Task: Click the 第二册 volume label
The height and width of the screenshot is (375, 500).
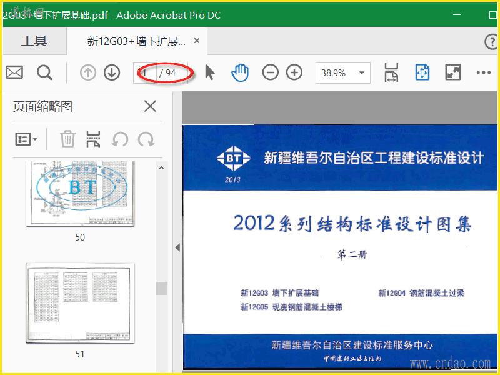Action: point(352,254)
